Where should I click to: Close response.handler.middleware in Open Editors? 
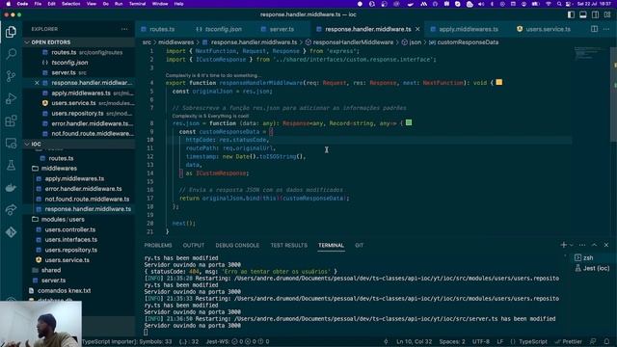[x=37, y=83]
